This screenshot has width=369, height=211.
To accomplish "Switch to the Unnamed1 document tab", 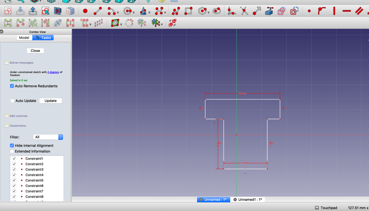I will tap(250, 199).
